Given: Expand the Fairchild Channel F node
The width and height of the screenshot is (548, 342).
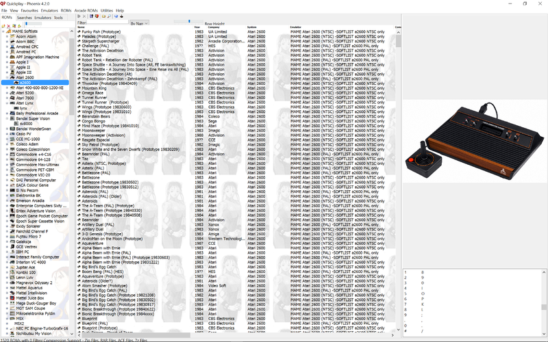Looking at the screenshot, I should (x=7, y=231).
